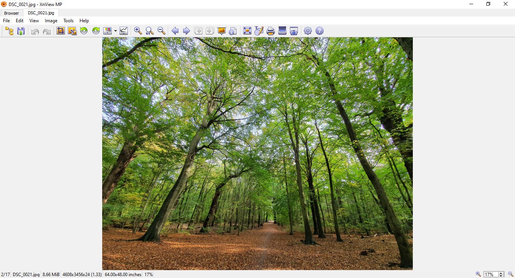
Task: Click the 64.00x48.00 inches status text
Action: coord(123,275)
